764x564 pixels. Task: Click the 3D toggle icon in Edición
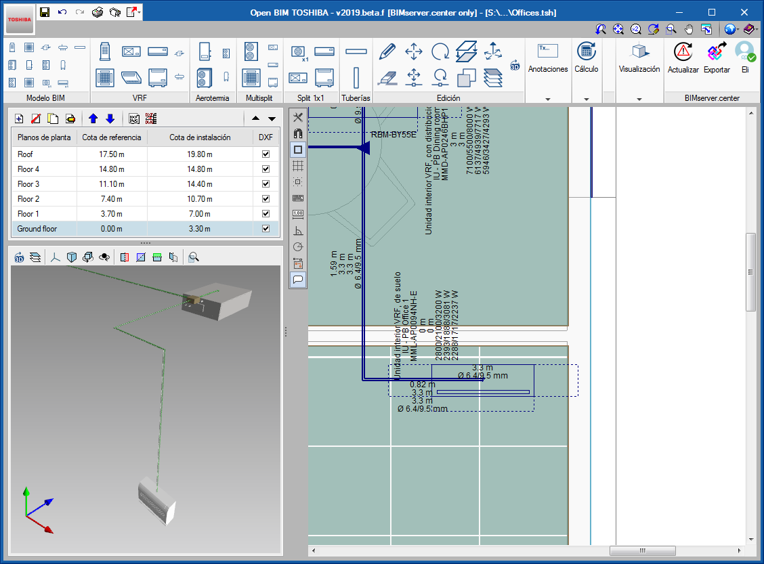pyautogui.click(x=515, y=65)
